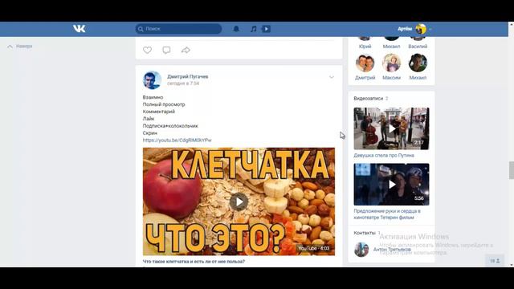Play the Клетчатка video

pos(239,201)
